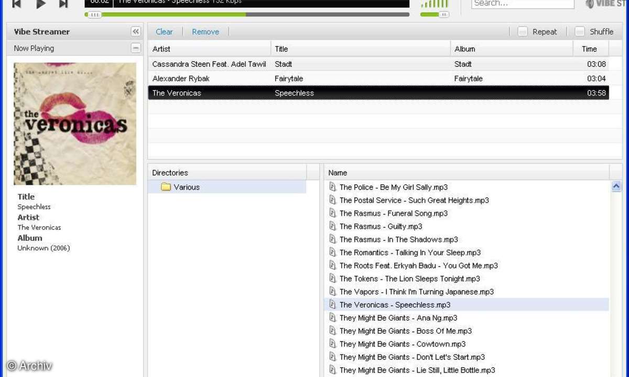Clear the playlist
Screen dimensions: 629x377
coord(164,31)
